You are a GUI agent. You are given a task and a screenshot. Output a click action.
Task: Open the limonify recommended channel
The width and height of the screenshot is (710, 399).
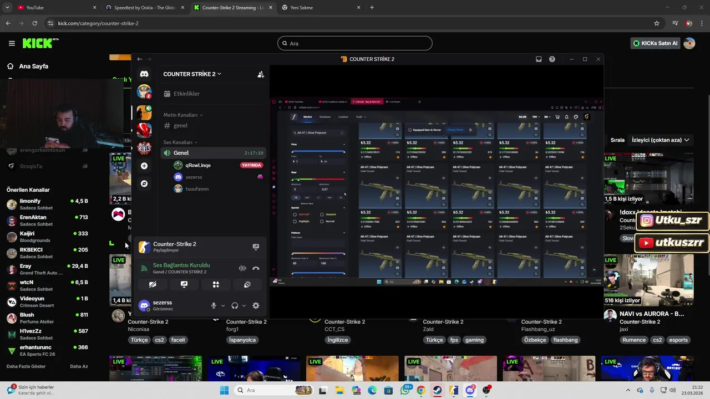pos(47,204)
